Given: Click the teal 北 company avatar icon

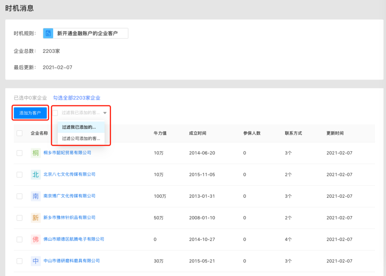Looking at the screenshot, I should [x=36, y=174].
